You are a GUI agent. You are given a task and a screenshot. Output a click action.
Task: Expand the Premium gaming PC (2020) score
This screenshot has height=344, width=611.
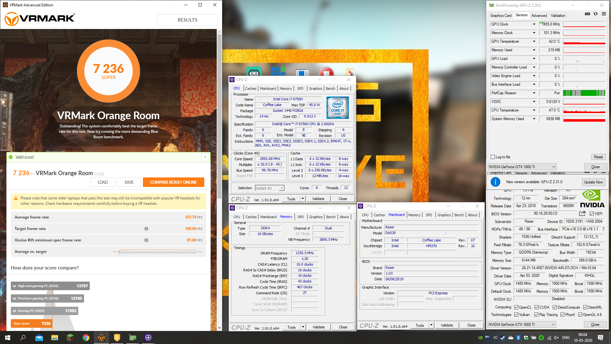(15, 298)
